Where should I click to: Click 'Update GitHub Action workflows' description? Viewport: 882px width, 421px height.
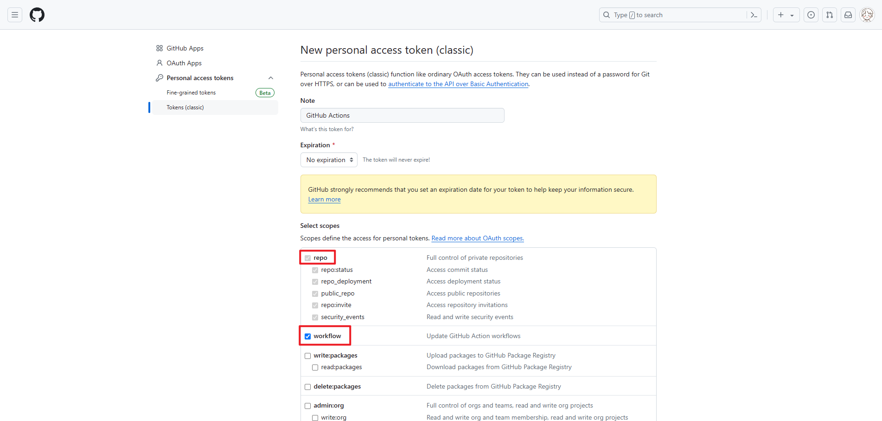[x=473, y=336]
